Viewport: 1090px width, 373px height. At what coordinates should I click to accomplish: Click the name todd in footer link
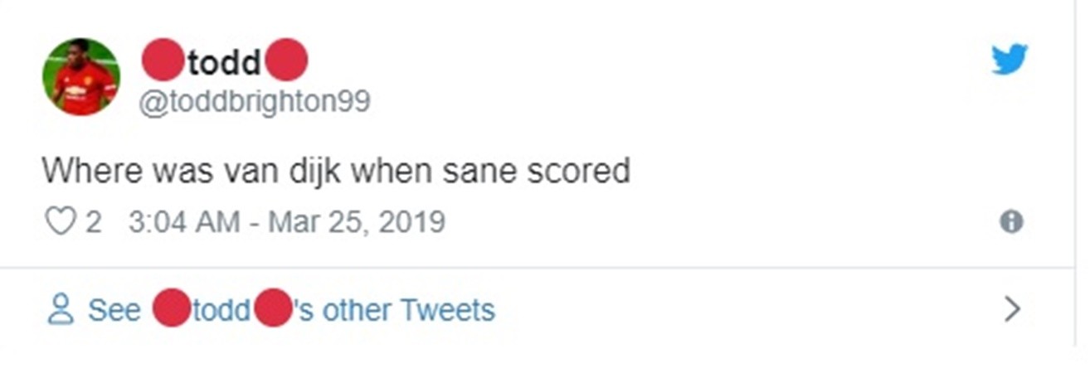click(x=222, y=310)
